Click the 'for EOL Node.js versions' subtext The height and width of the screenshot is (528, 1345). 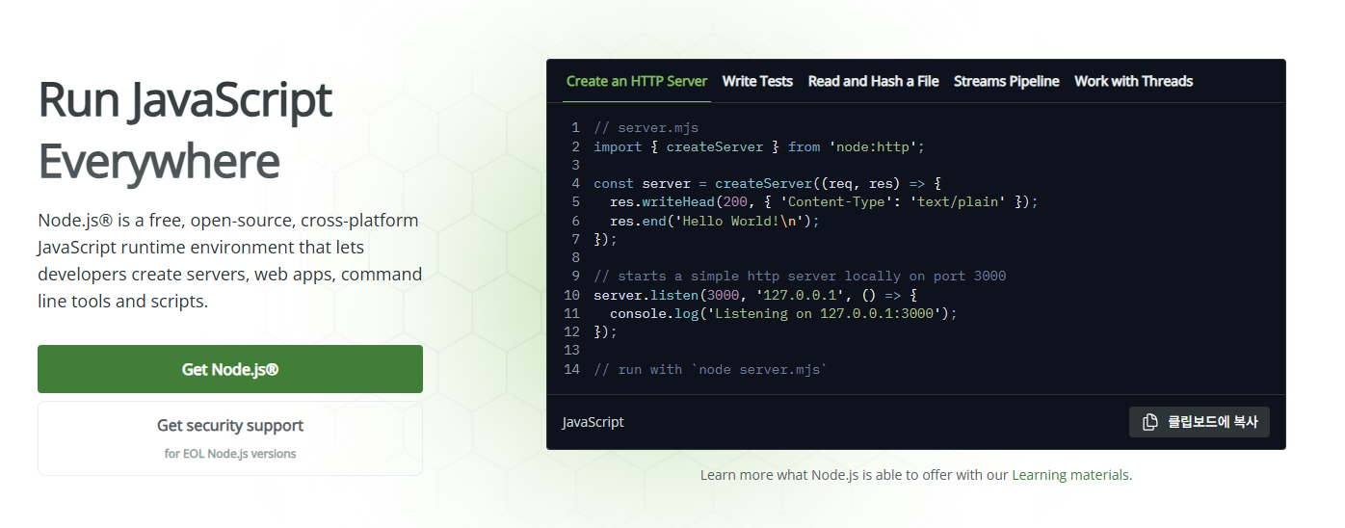(x=230, y=453)
